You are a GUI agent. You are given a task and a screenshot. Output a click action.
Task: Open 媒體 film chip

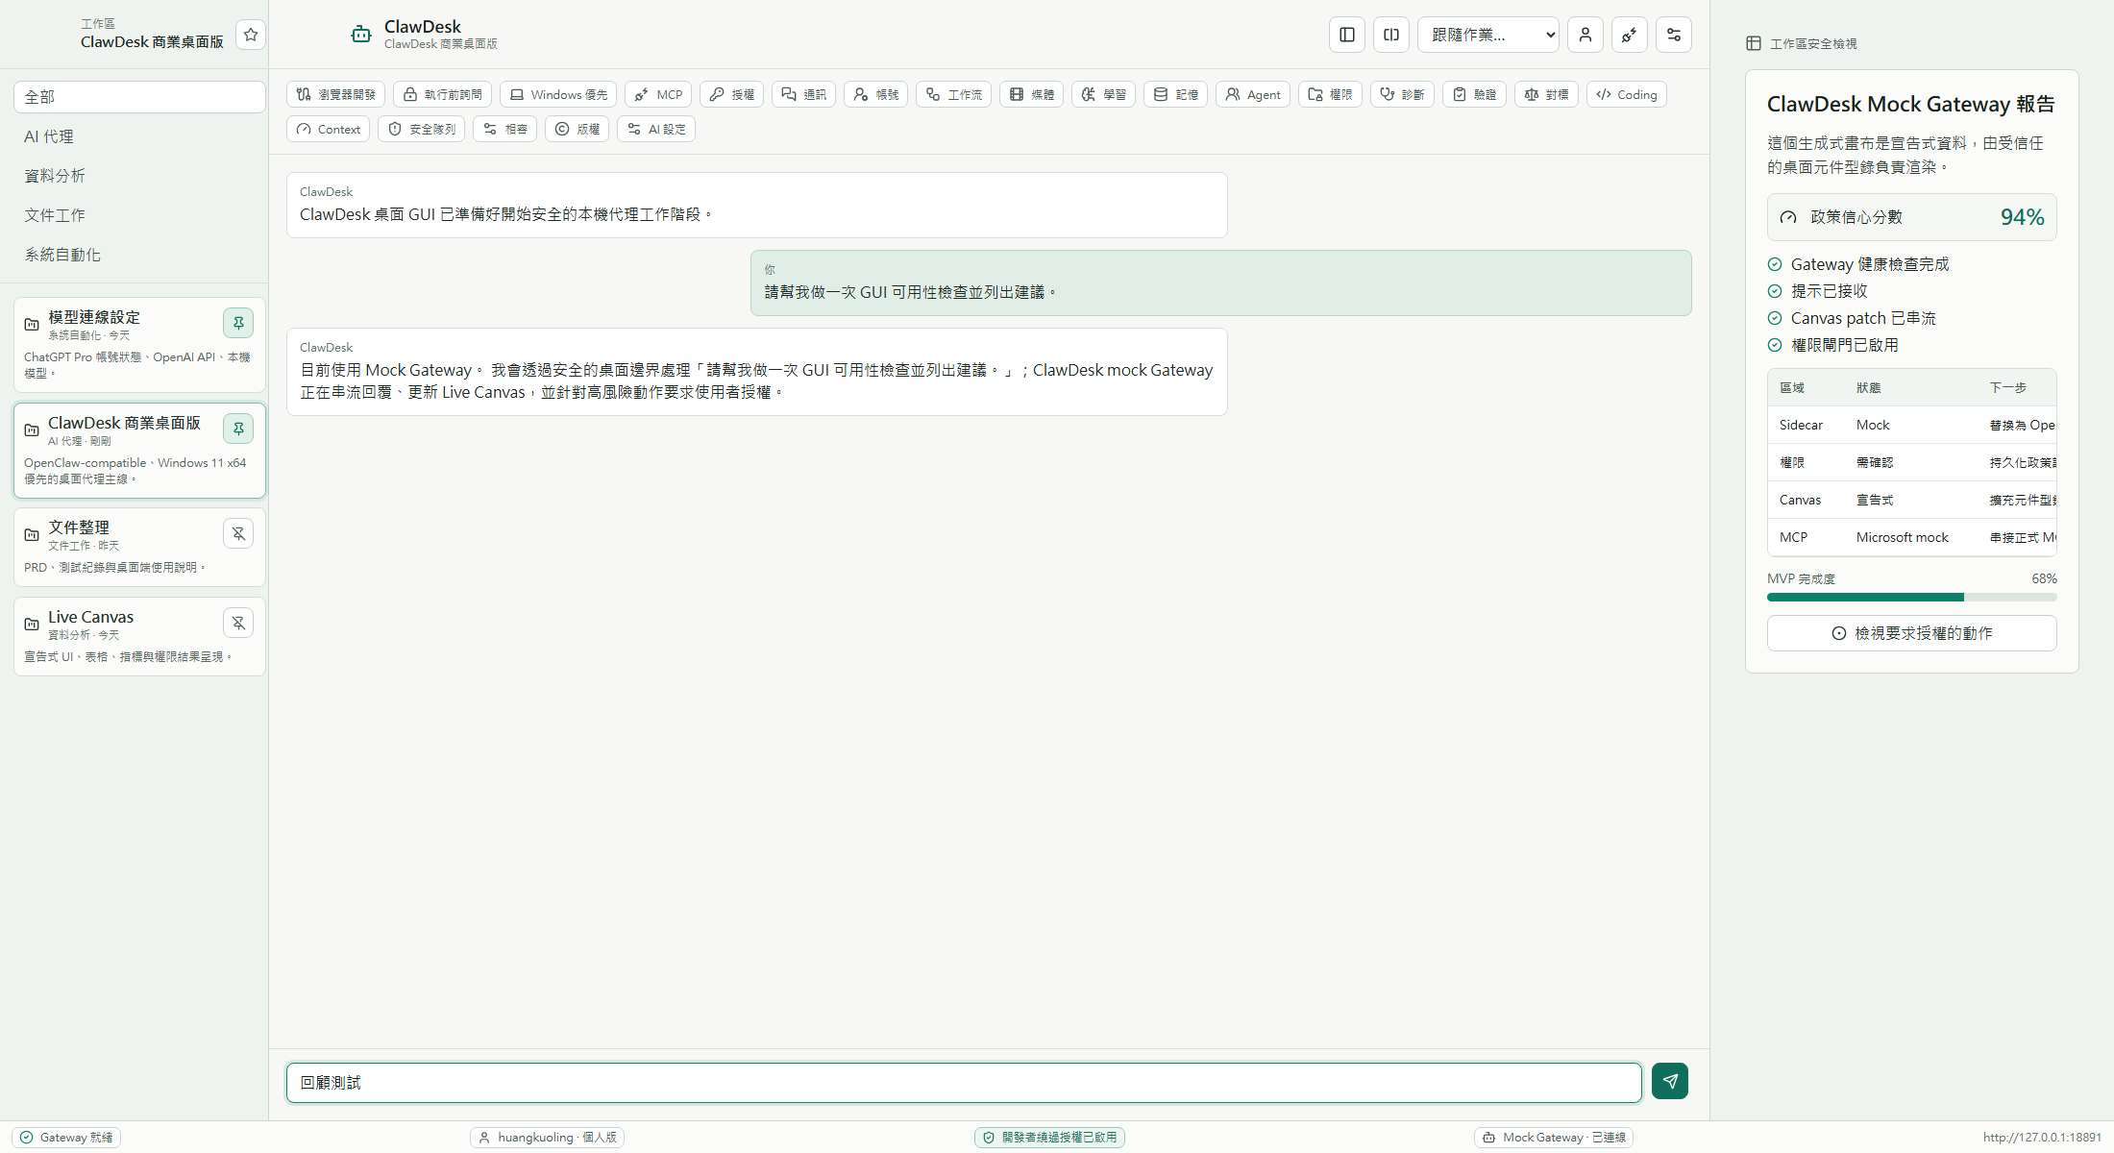[x=1031, y=94]
